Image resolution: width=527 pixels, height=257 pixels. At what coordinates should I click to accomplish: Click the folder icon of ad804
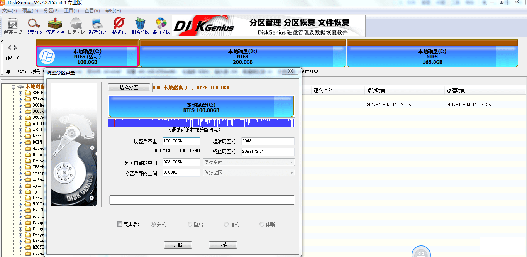(28, 124)
